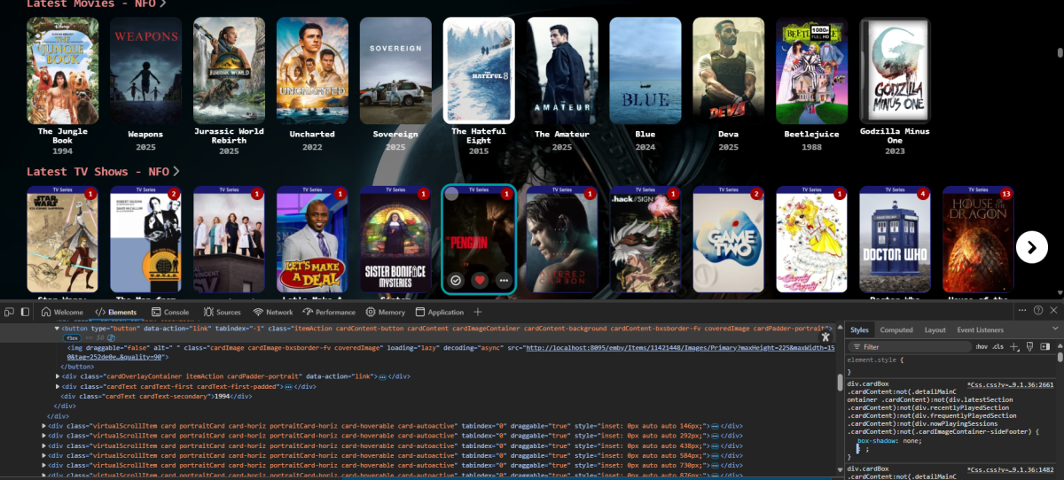This screenshot has height=480, width=1064.
Task: Switch to the Sources DevTools tab
Action: click(222, 312)
